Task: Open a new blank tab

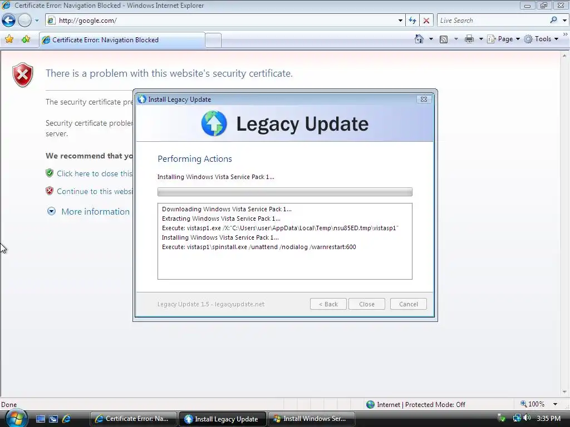Action: pyautogui.click(x=213, y=40)
